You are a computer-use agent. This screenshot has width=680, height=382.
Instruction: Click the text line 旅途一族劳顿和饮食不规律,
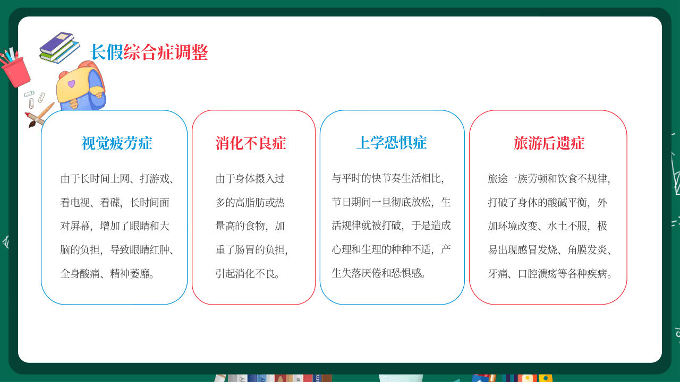tap(550, 179)
